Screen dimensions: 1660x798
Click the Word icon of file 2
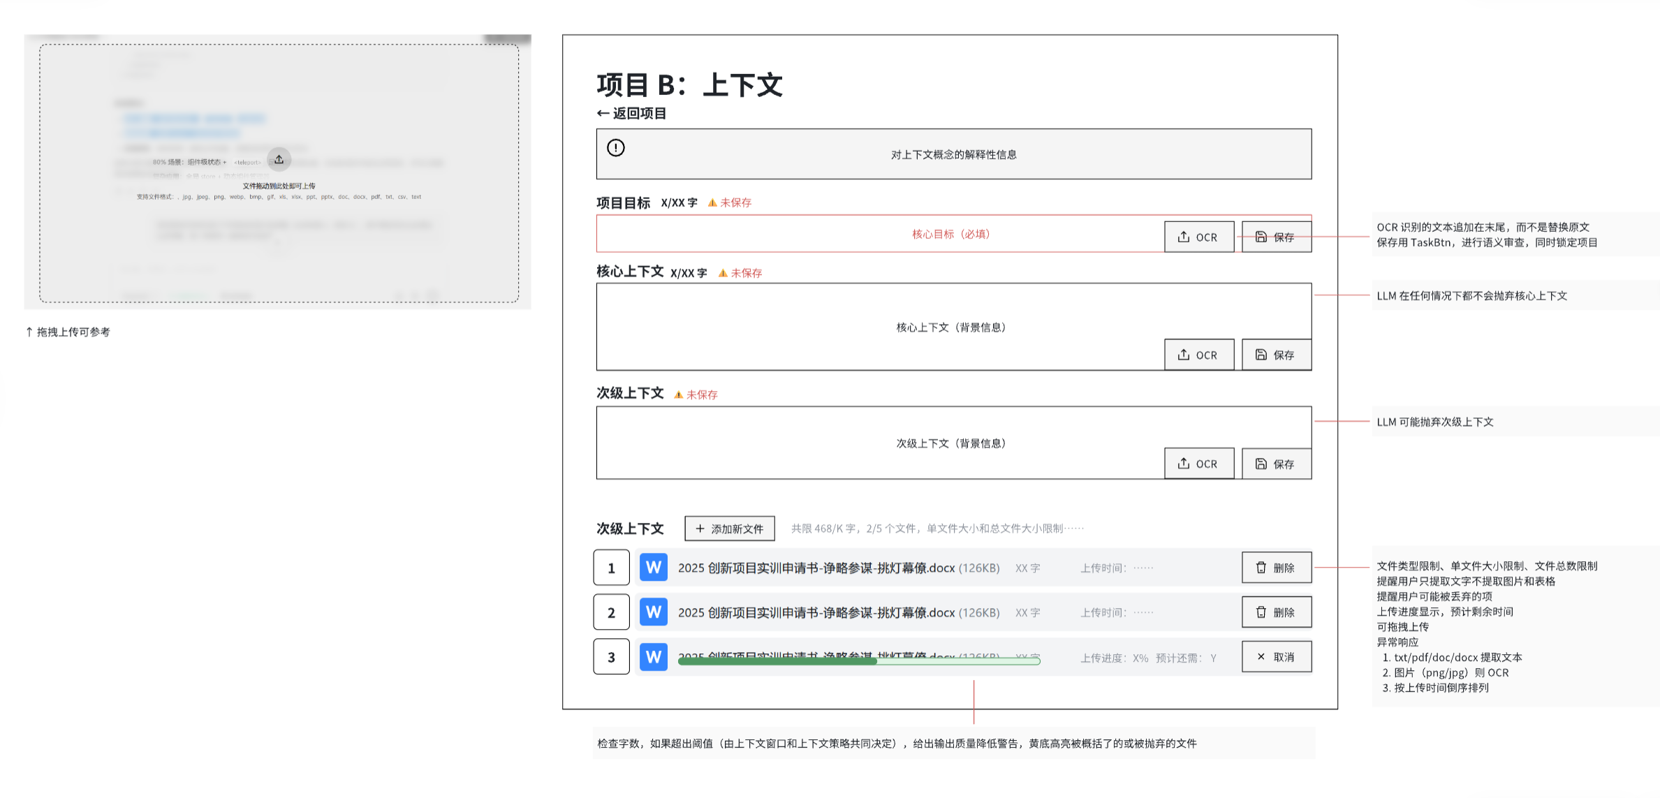click(x=653, y=612)
